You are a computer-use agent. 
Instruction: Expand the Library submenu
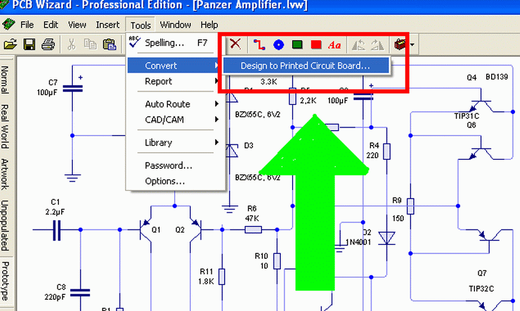(x=176, y=142)
